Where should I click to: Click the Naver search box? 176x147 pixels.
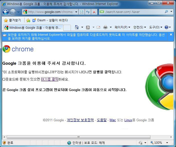tap(132, 12)
